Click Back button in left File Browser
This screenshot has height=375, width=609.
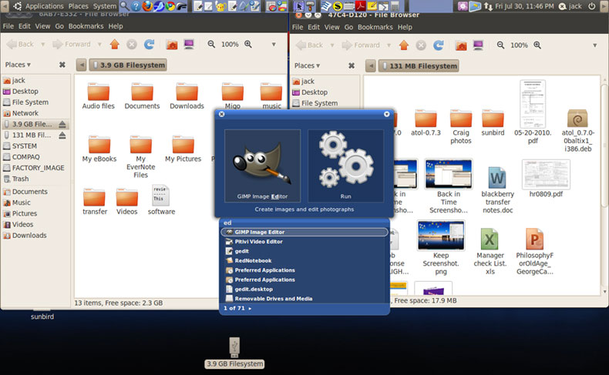click(x=21, y=44)
